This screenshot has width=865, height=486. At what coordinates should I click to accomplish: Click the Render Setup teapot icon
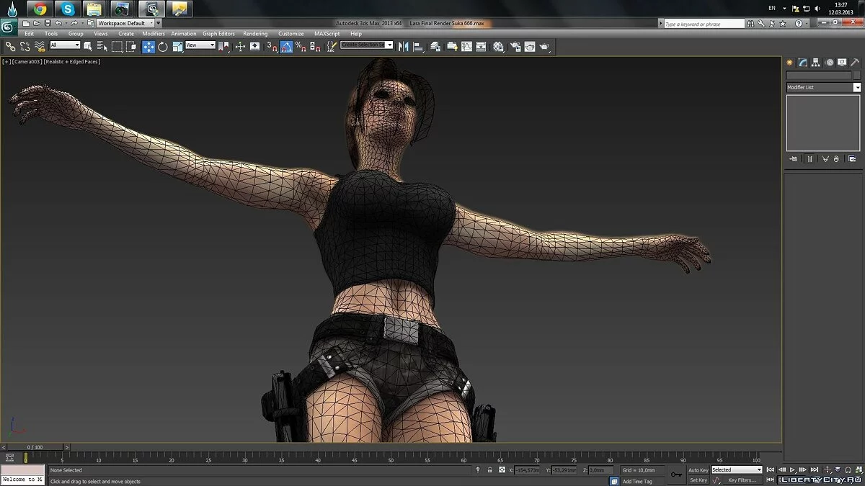click(x=515, y=47)
